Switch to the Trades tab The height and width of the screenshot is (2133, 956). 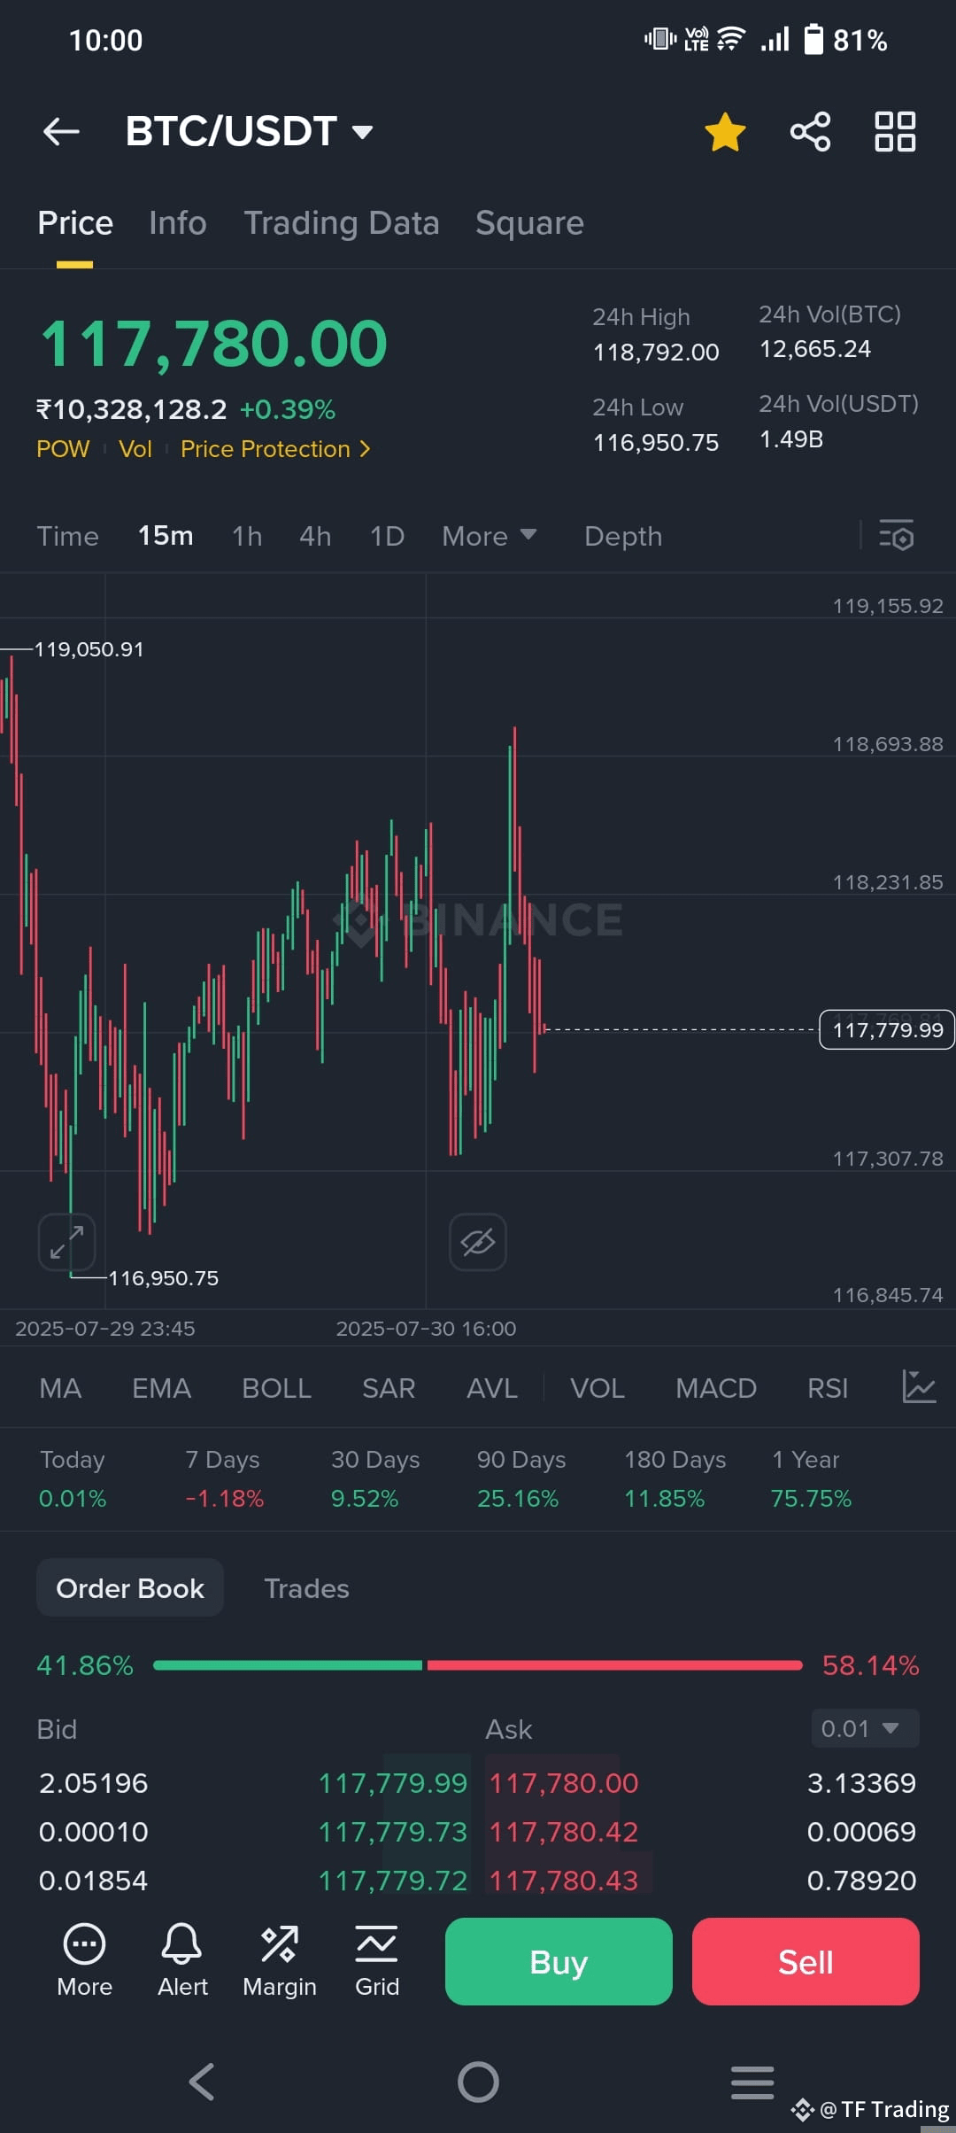(306, 1588)
